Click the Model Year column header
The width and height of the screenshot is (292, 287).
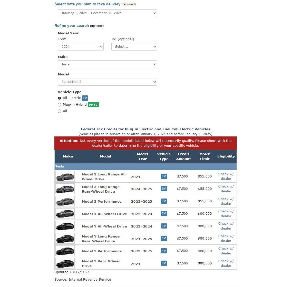coord(142,156)
